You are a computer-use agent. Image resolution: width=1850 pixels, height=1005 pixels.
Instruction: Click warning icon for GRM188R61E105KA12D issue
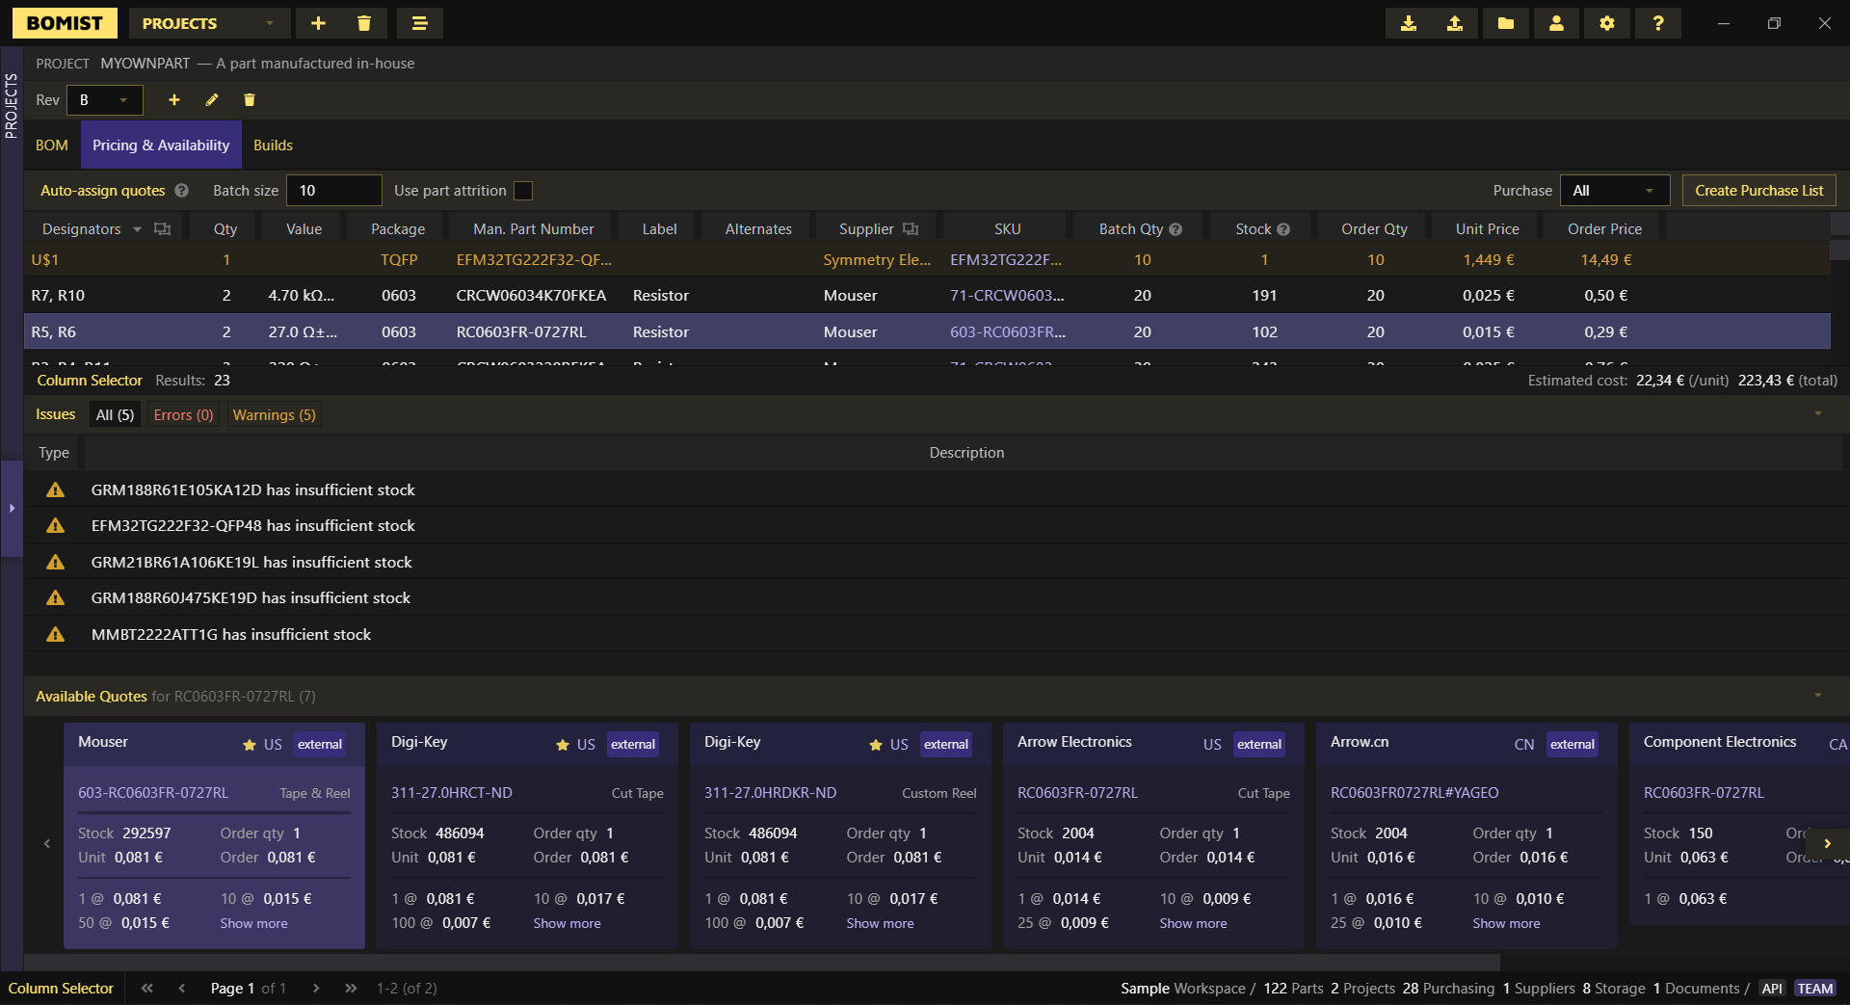[56, 489]
